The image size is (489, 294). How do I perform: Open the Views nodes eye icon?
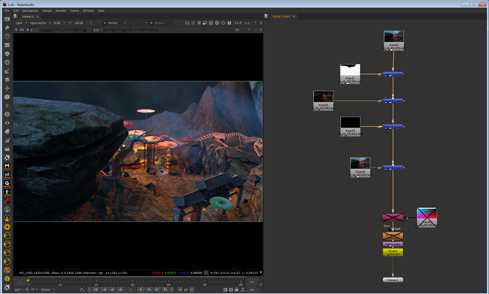(x=7, y=123)
